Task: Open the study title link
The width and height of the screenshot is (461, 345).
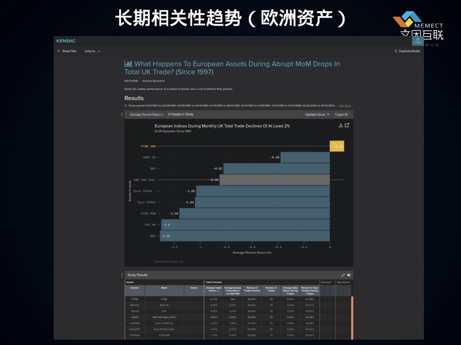Action: tap(232, 68)
